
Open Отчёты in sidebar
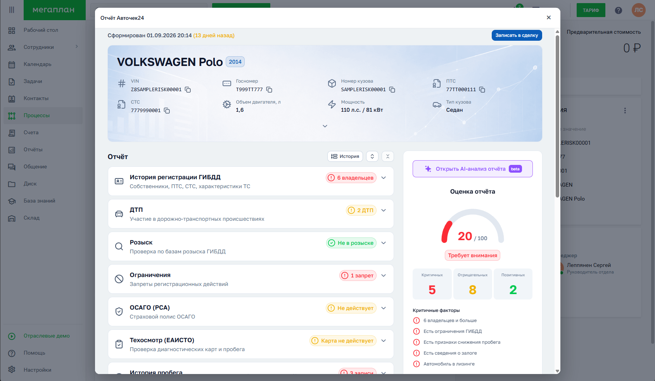(43, 149)
